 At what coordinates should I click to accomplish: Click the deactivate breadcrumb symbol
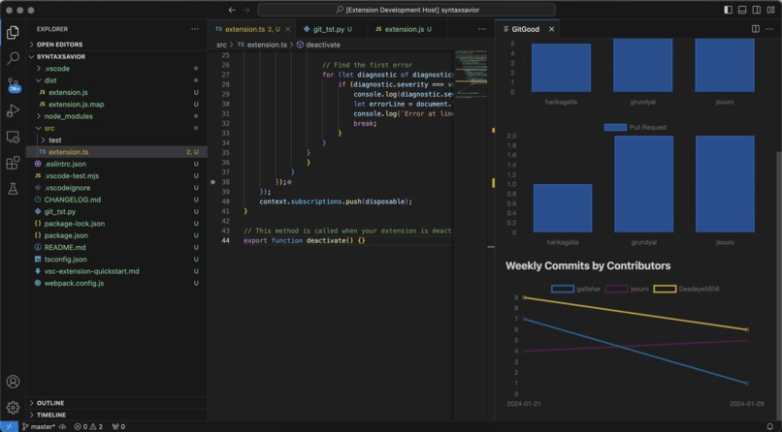pos(318,45)
